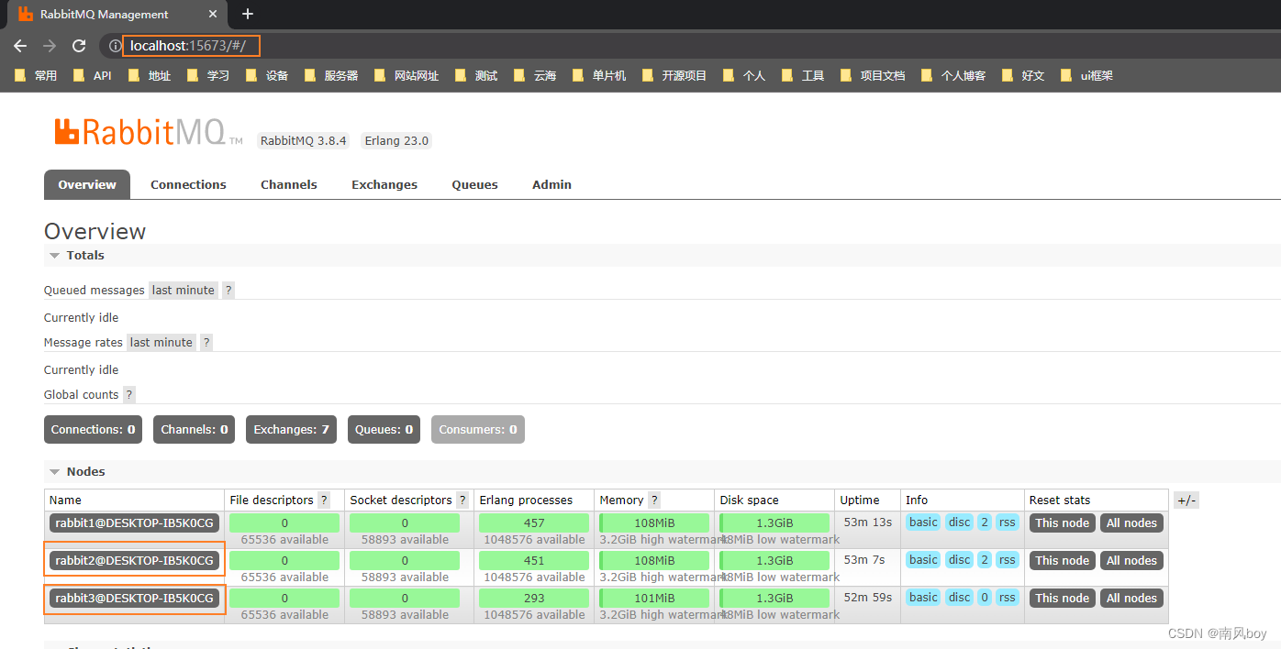Click the help ? next to Queued messages

228,290
